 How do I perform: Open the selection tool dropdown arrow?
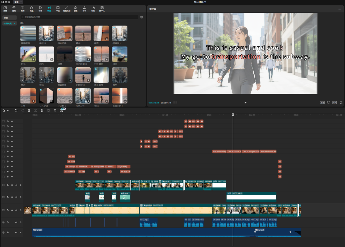click(8, 111)
